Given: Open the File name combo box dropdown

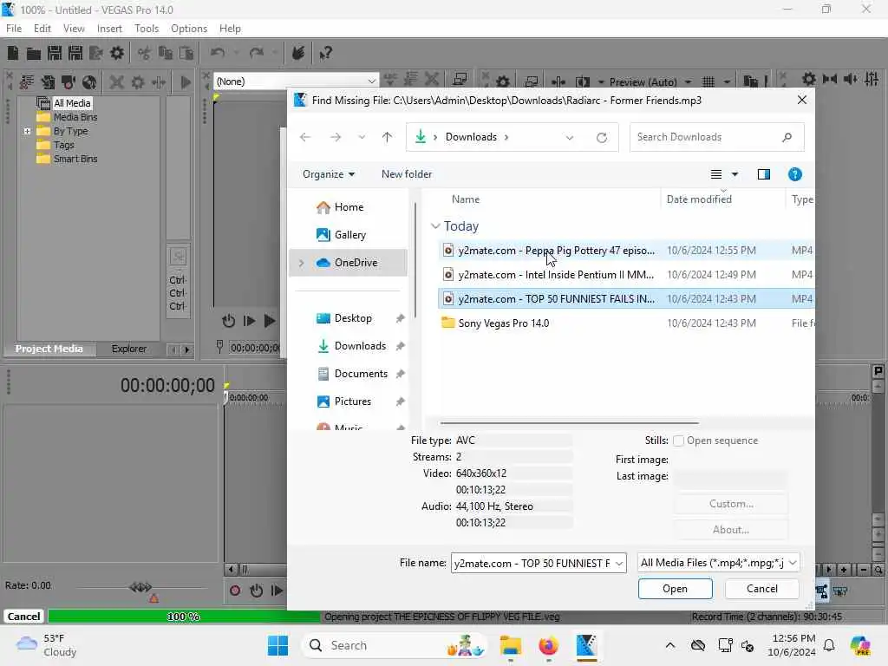Looking at the screenshot, I should point(619,563).
